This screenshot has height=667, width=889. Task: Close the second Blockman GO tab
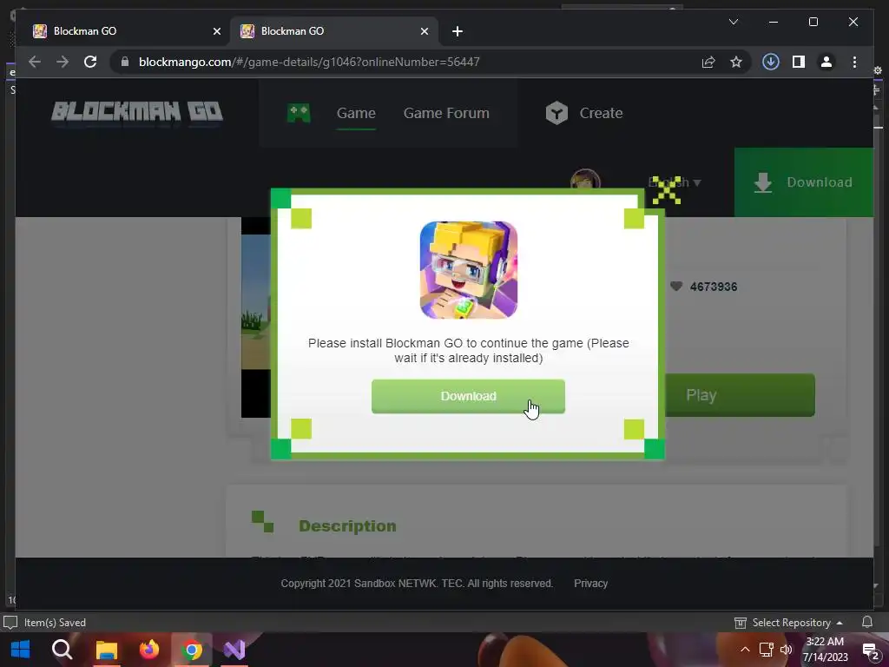click(x=424, y=31)
